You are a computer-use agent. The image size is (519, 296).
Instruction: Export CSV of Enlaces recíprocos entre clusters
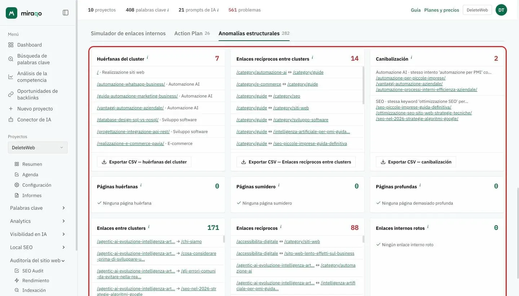click(296, 162)
